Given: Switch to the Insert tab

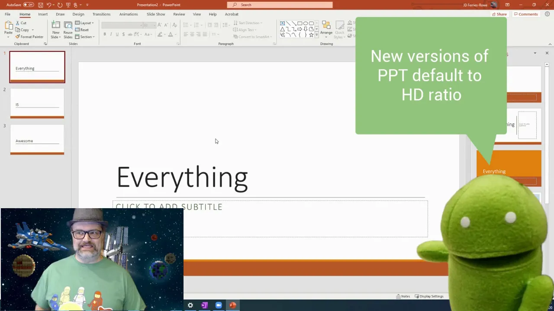Looking at the screenshot, I should tap(43, 14).
